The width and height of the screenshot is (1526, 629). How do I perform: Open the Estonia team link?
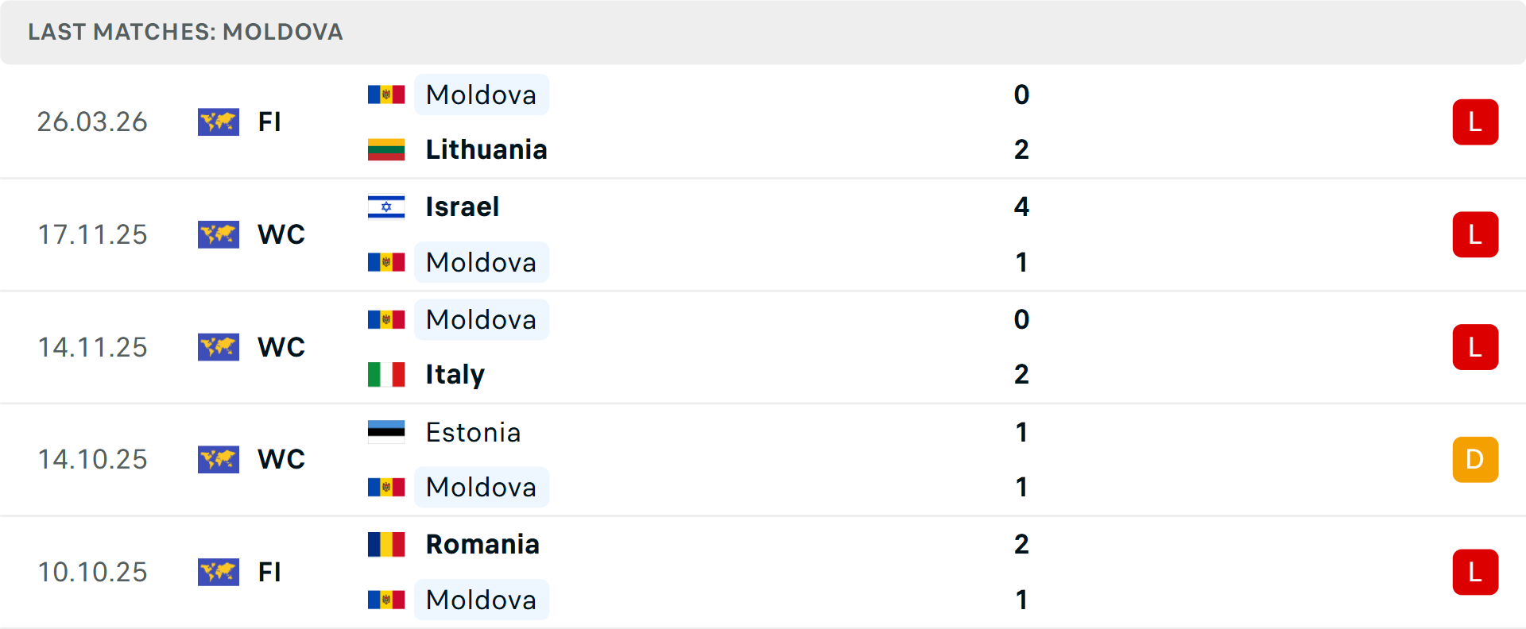[x=473, y=432]
